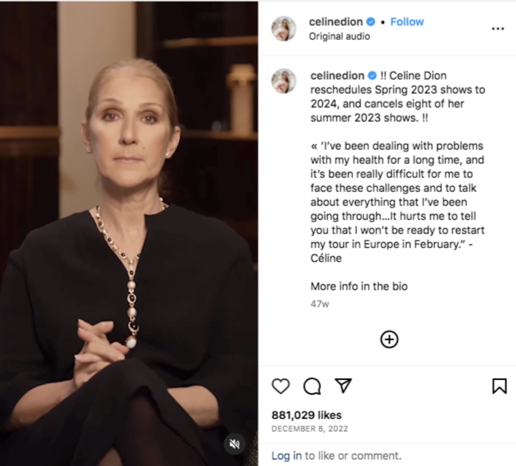This screenshot has width=516, height=466.
Task: Click the celinedion username in the header
Action: 336,22
